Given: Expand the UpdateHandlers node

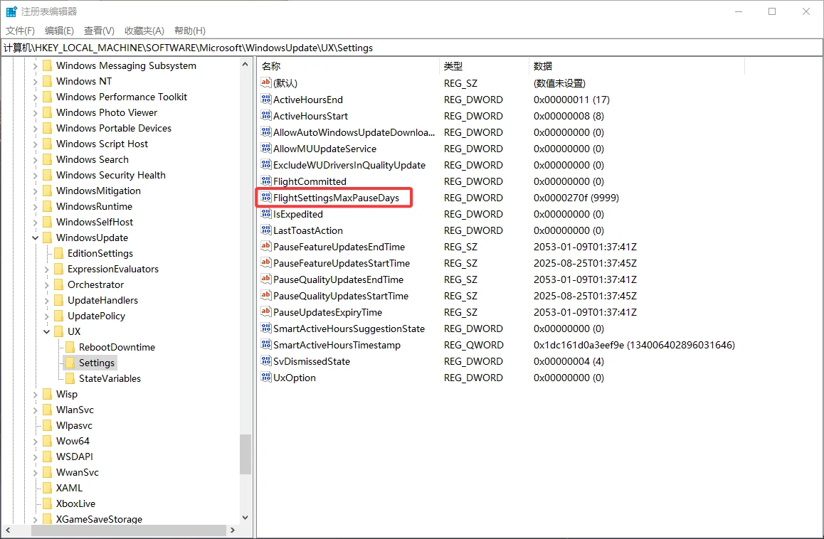Looking at the screenshot, I should tap(47, 301).
